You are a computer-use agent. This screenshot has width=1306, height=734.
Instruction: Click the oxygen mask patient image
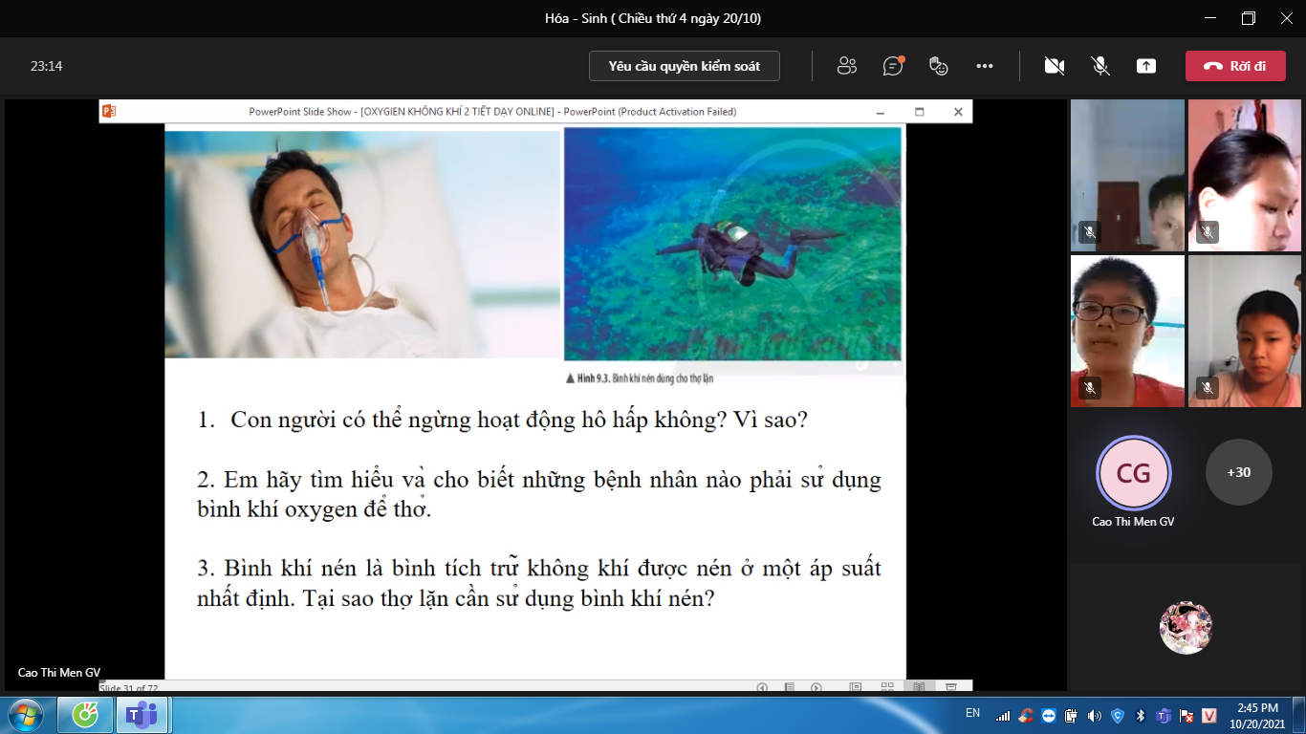click(x=362, y=244)
